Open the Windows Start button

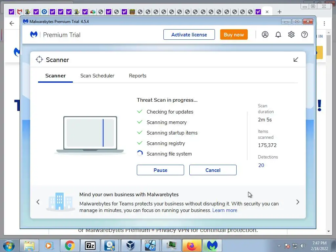point(9,245)
